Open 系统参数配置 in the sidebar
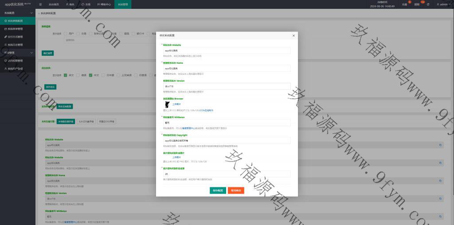 pyautogui.click(x=17, y=21)
